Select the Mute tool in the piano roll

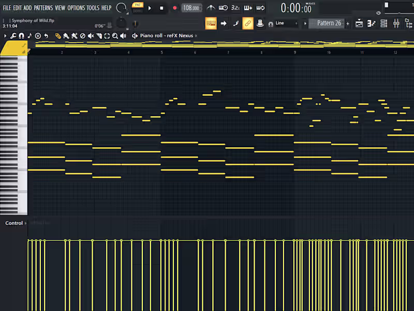coord(91,36)
